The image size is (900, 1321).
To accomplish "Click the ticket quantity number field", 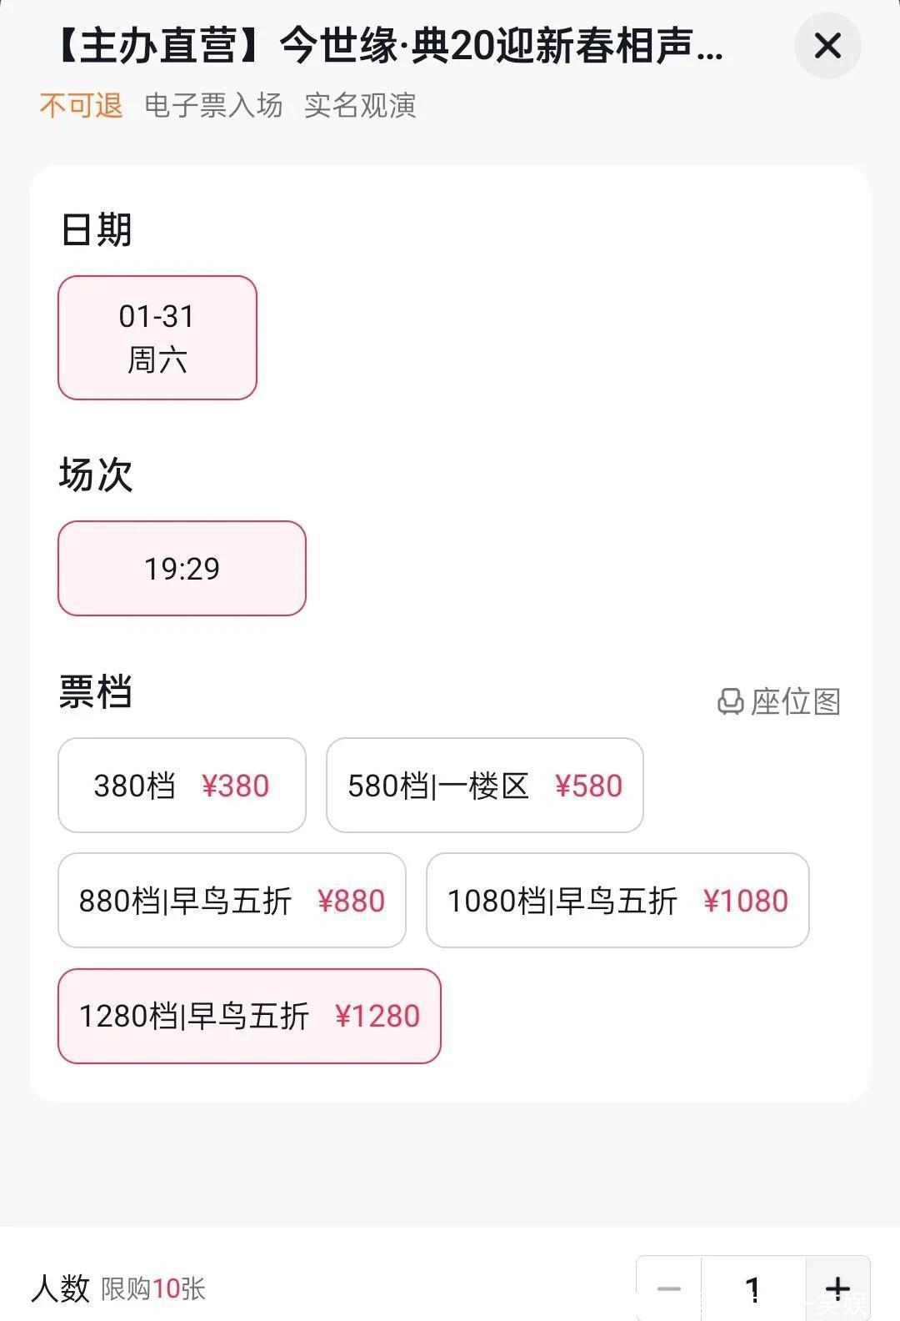I will click(x=753, y=1288).
